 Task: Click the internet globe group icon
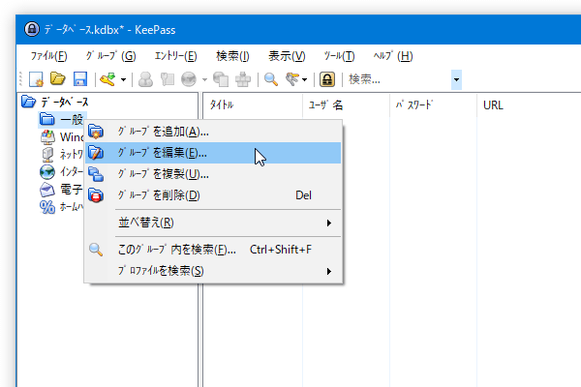coord(47,172)
